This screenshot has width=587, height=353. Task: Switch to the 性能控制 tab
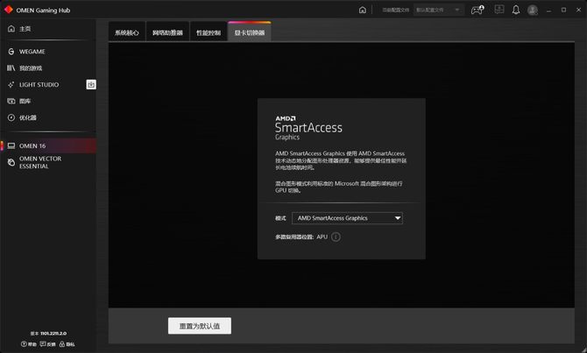(x=209, y=32)
